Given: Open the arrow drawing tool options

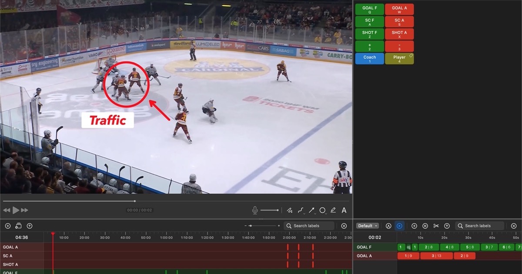Looking at the screenshot, I should pyautogui.click(x=312, y=210).
